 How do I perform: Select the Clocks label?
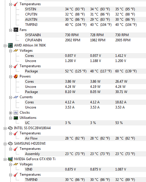pos(25,113)
